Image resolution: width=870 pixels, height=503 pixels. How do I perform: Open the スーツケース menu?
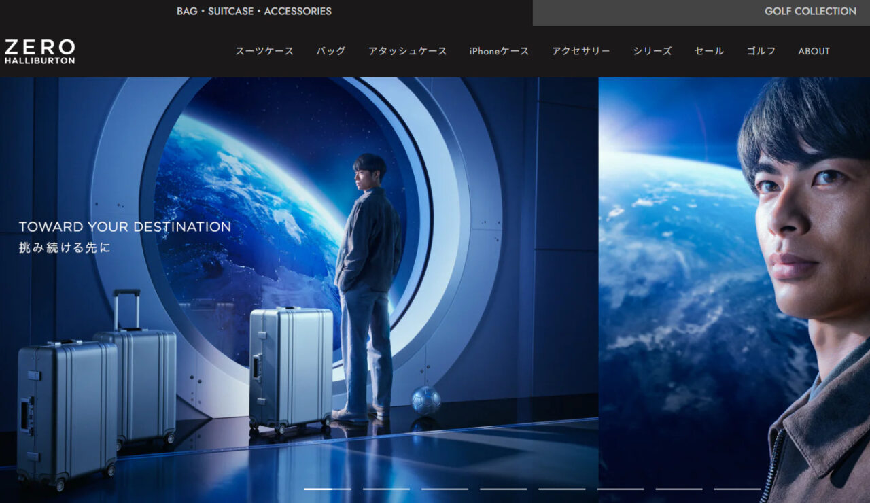tap(264, 51)
